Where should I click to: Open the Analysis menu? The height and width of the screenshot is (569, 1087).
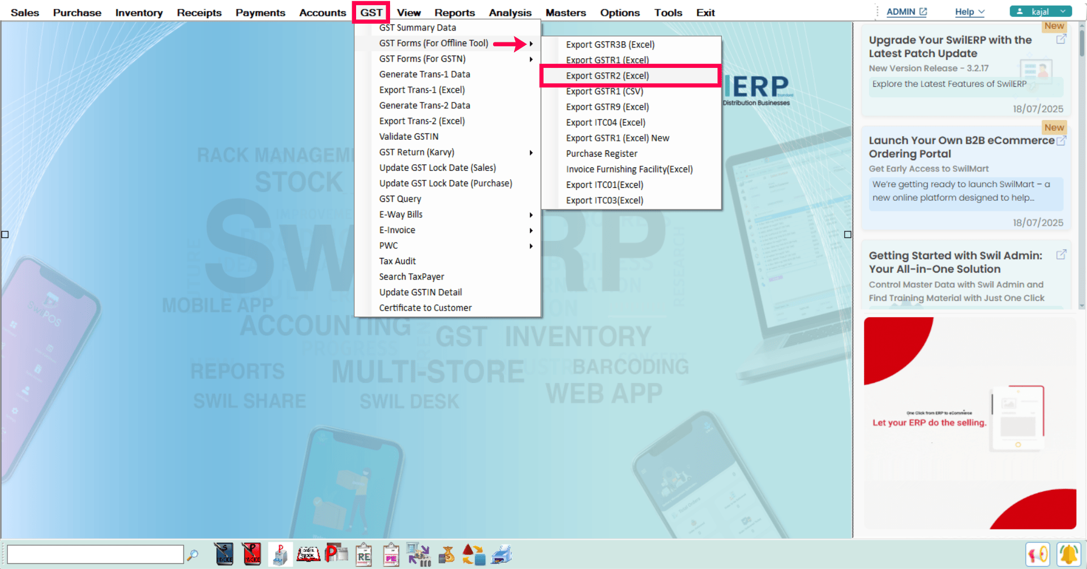(510, 12)
